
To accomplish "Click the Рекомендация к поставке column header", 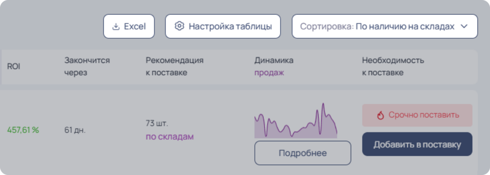I will 174,66.
